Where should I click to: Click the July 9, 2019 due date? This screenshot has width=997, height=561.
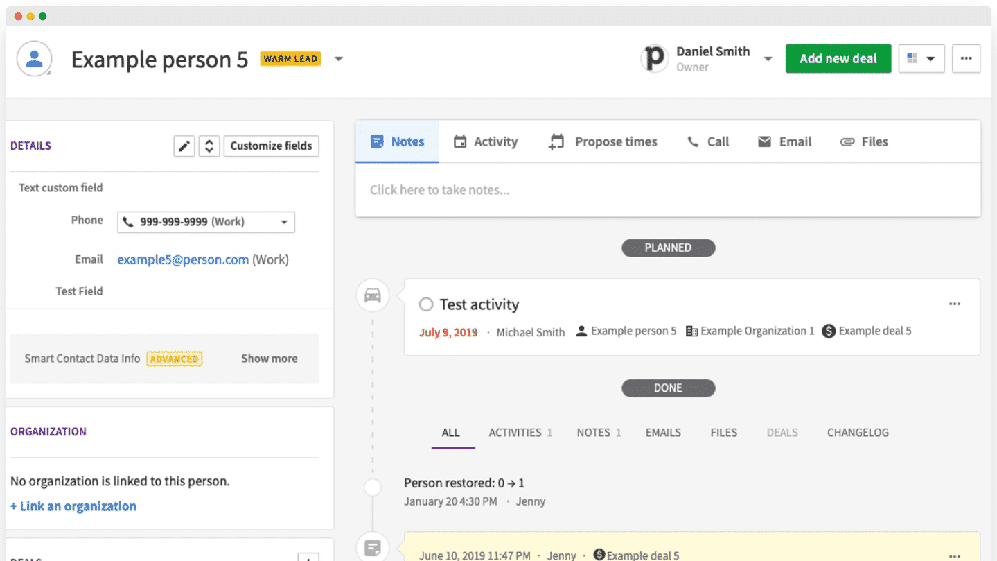pos(448,332)
